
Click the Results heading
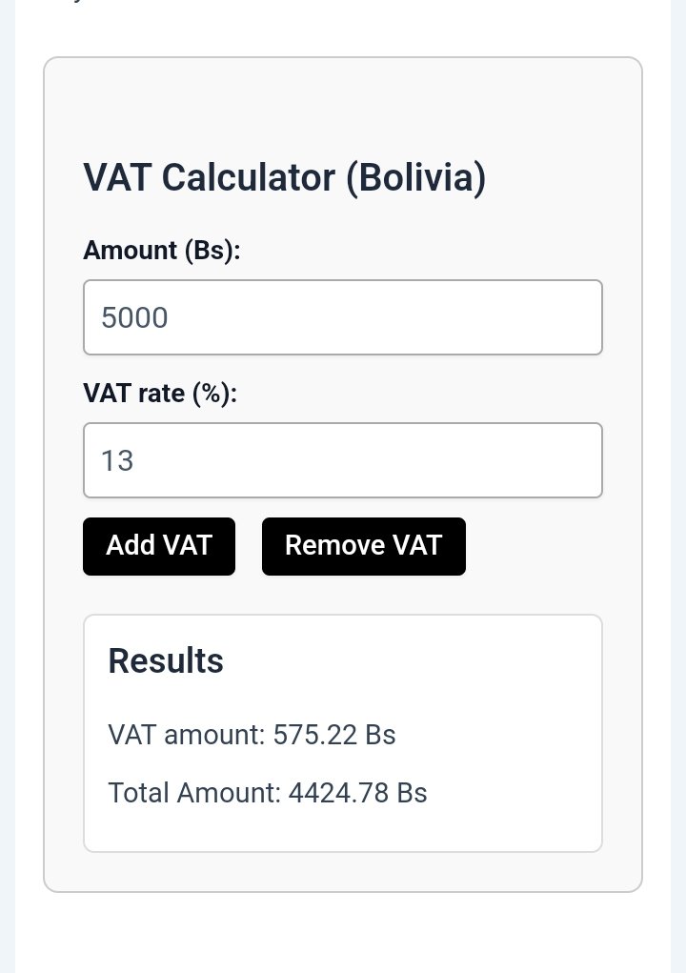click(x=166, y=660)
